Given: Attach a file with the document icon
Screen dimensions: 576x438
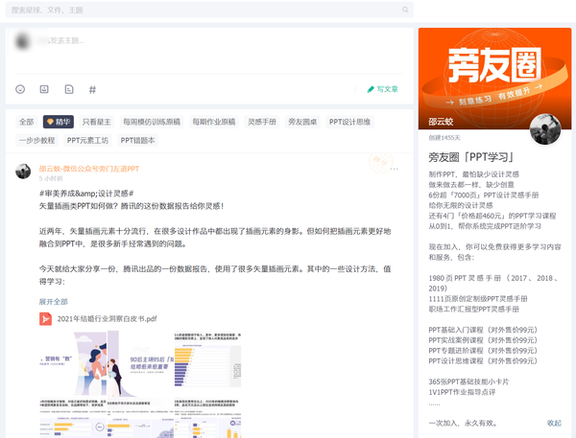Looking at the screenshot, I should 69,89.
